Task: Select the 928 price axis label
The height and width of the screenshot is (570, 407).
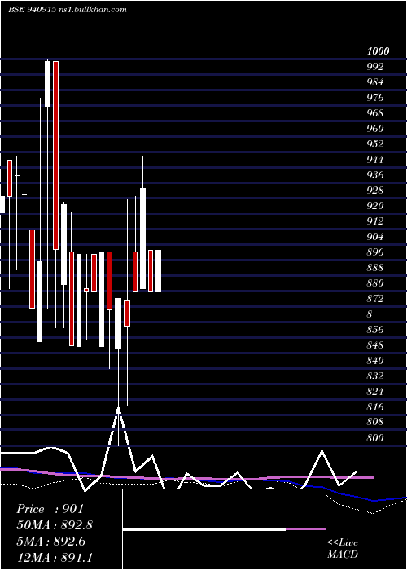Action: [x=375, y=190]
